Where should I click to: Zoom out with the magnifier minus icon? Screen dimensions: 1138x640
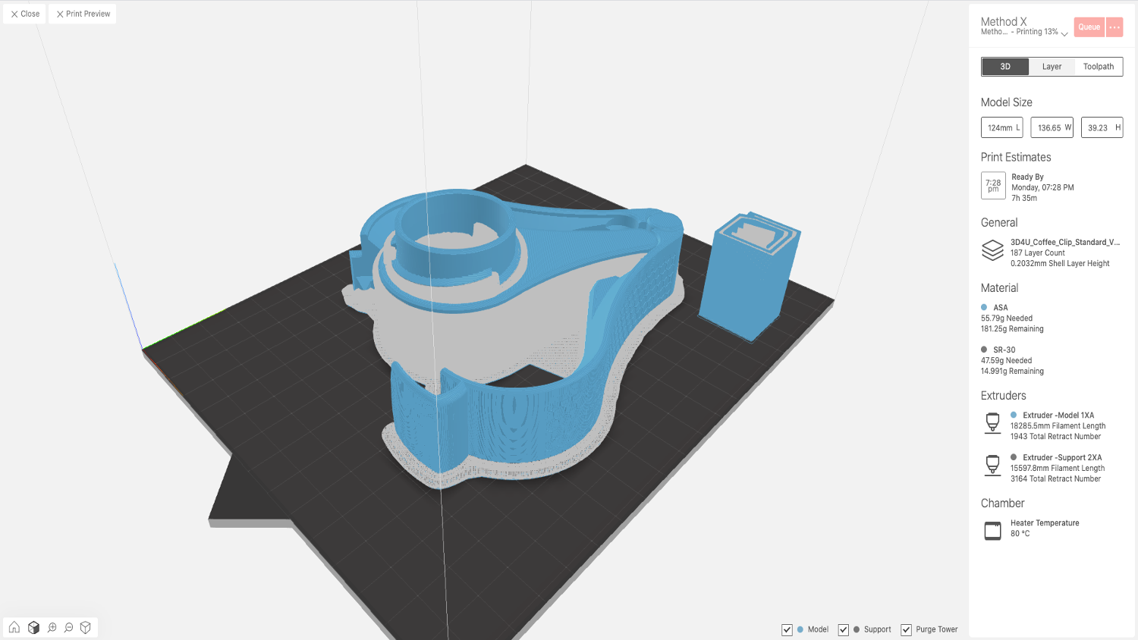tap(69, 627)
